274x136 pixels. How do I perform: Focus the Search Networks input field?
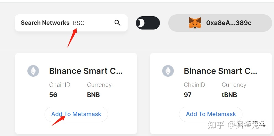[x=71, y=23]
